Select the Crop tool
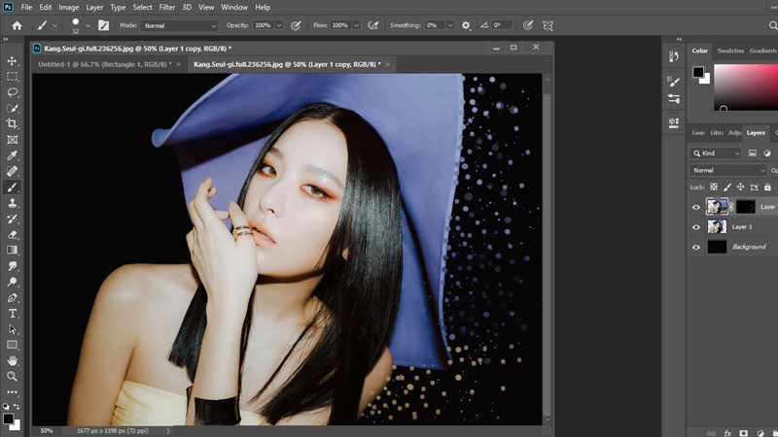This screenshot has height=437, width=778. pos(12,124)
